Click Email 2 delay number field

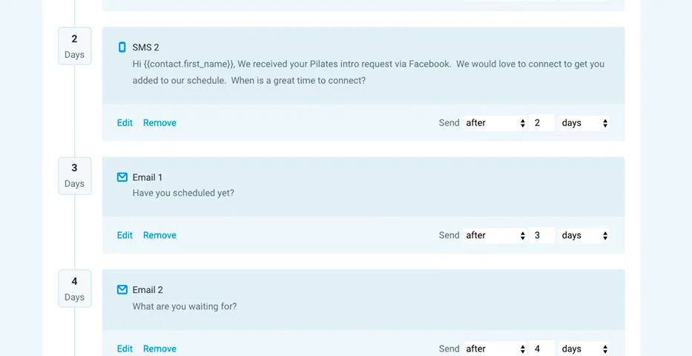pos(542,349)
